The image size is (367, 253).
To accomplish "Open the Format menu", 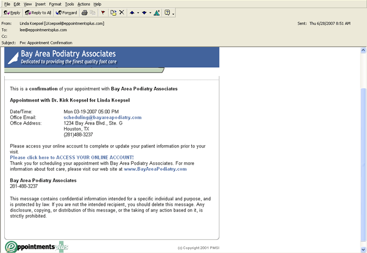I will [x=55, y=4].
